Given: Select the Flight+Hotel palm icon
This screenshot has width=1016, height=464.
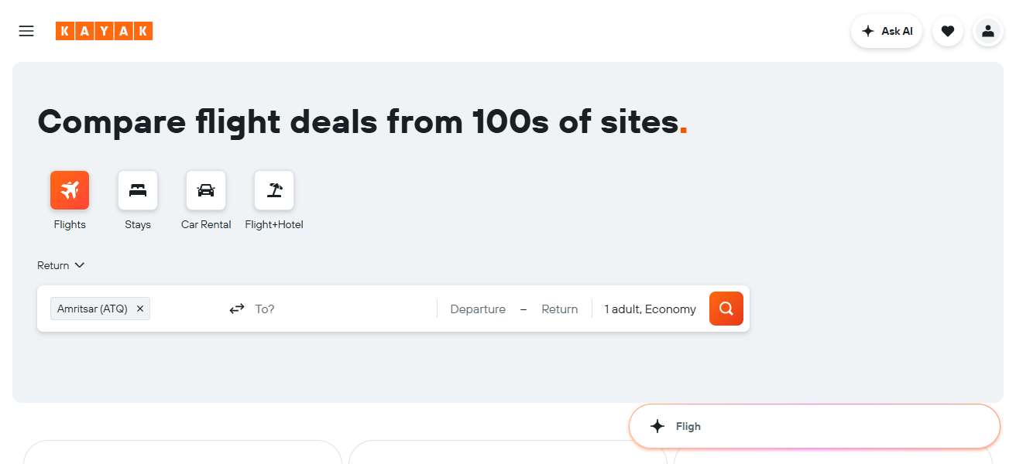Looking at the screenshot, I should click(274, 190).
